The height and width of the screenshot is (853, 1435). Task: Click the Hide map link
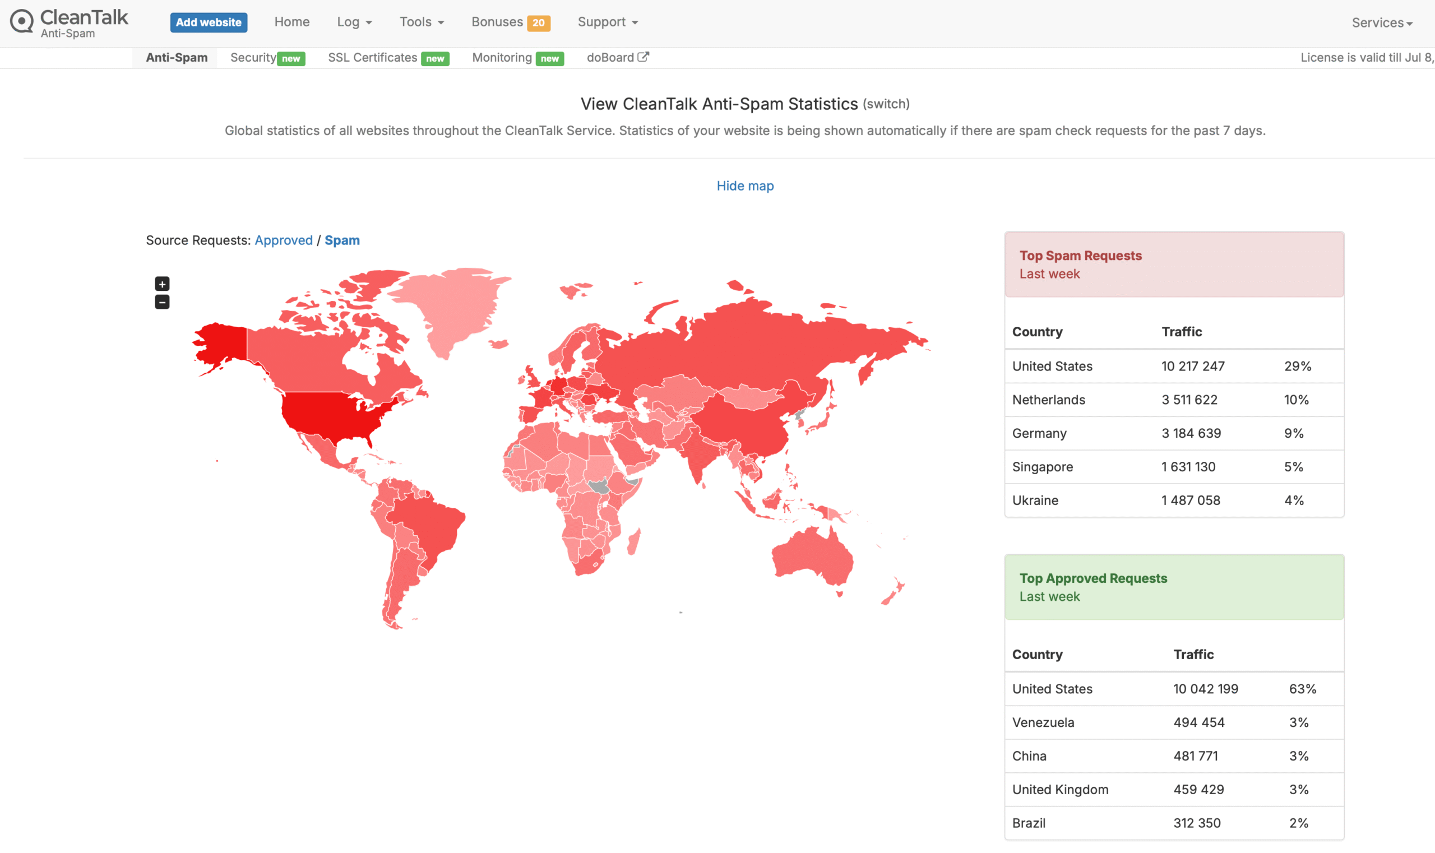click(745, 186)
